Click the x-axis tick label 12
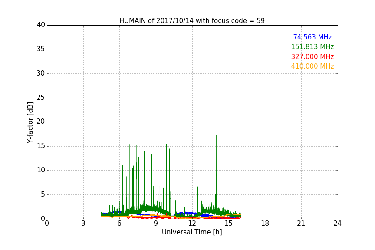The height and width of the screenshot is (250, 375). (x=192, y=224)
